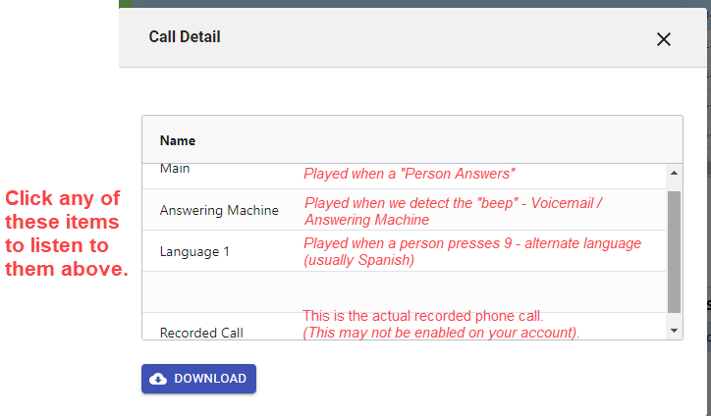Click the red 'Click any of these items' instruction
The width and height of the screenshot is (711, 416).
tap(65, 234)
